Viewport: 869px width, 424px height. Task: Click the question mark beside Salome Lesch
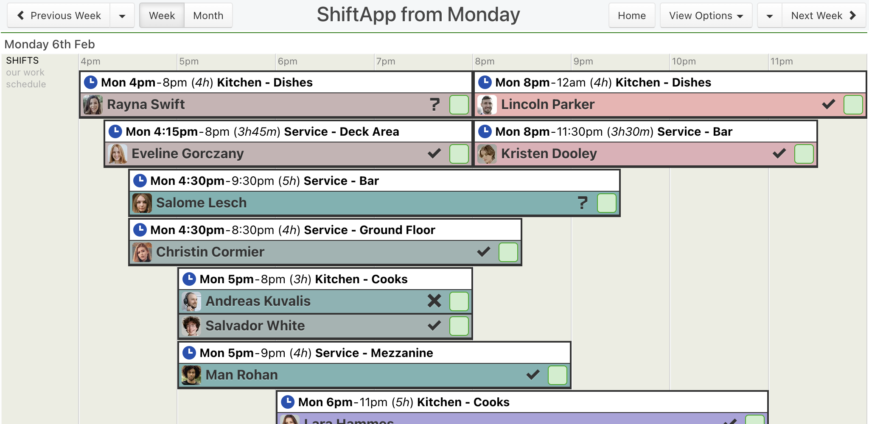(583, 203)
